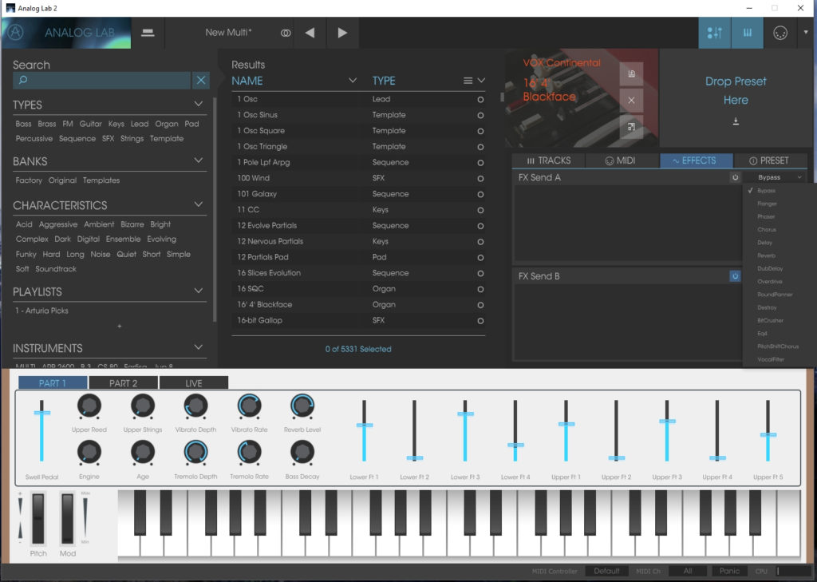Collapse the BANKS section chevron
817x582 pixels.
pos(199,160)
